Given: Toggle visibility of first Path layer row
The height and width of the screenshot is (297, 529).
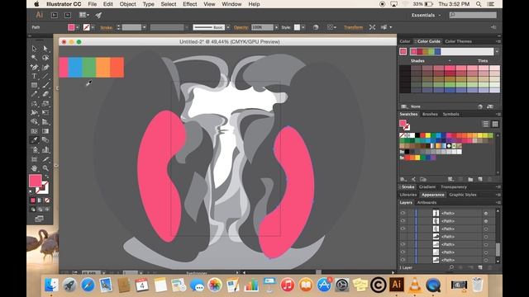Looking at the screenshot, I should [403, 213].
